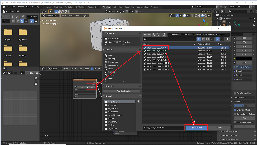Switch to Texture Paint workspace tab
Screen dimensions: 257x145
point(94,7)
